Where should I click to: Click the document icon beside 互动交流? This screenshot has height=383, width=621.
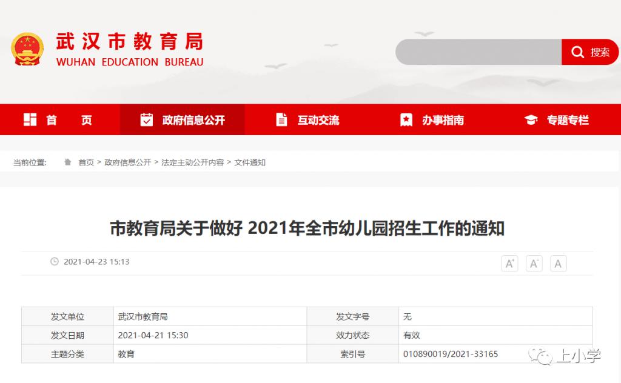pos(281,119)
